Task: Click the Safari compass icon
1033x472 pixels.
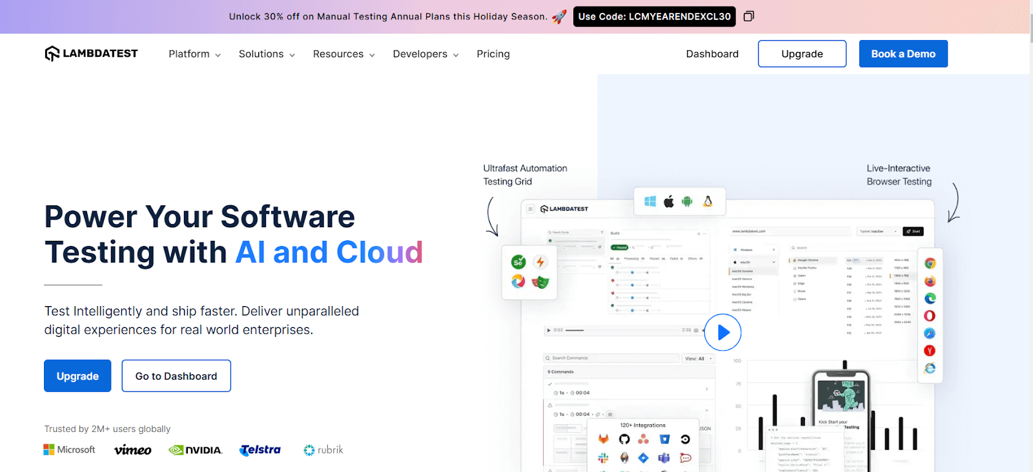Action: [x=930, y=333]
